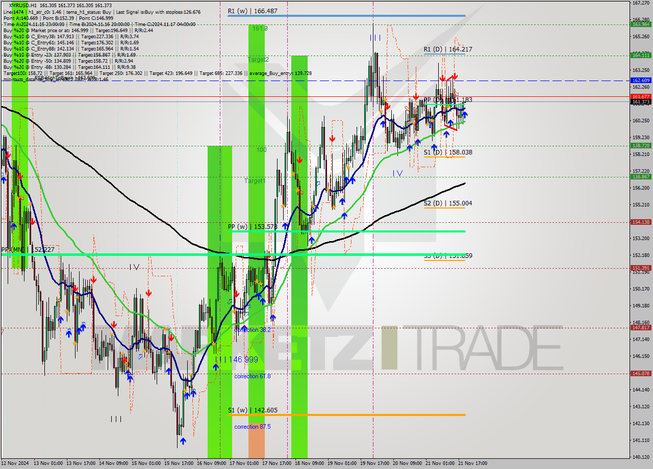Click the green 156.867 price tag
This screenshot has height=469, width=653.
click(641, 177)
